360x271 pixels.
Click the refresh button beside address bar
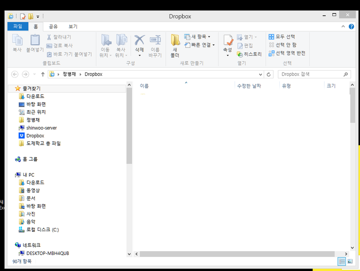(269, 74)
